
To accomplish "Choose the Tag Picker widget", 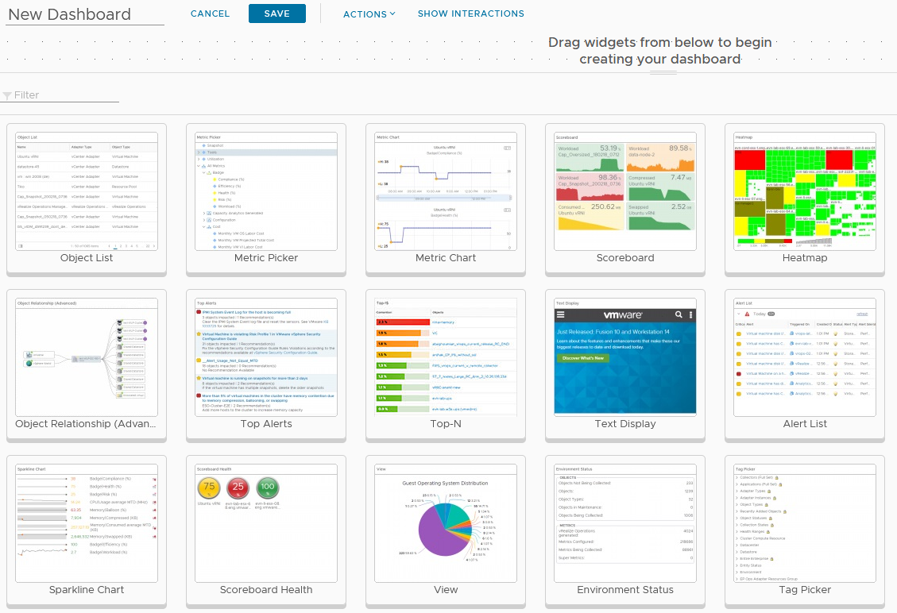I will pos(804,524).
